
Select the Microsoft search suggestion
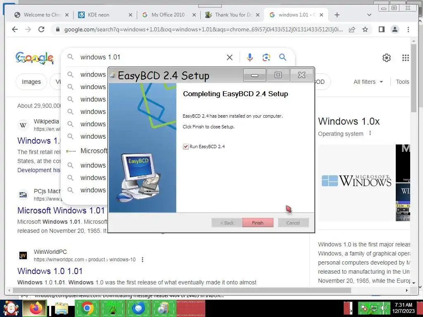click(86, 151)
